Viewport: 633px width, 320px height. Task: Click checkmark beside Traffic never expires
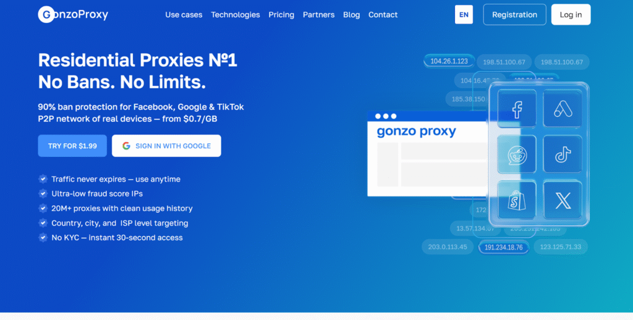(x=43, y=179)
